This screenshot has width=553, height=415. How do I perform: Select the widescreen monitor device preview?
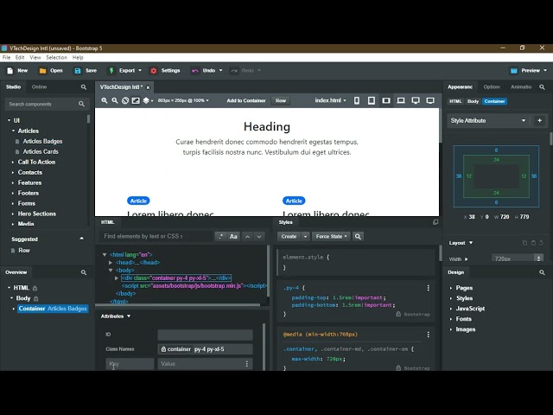430,100
